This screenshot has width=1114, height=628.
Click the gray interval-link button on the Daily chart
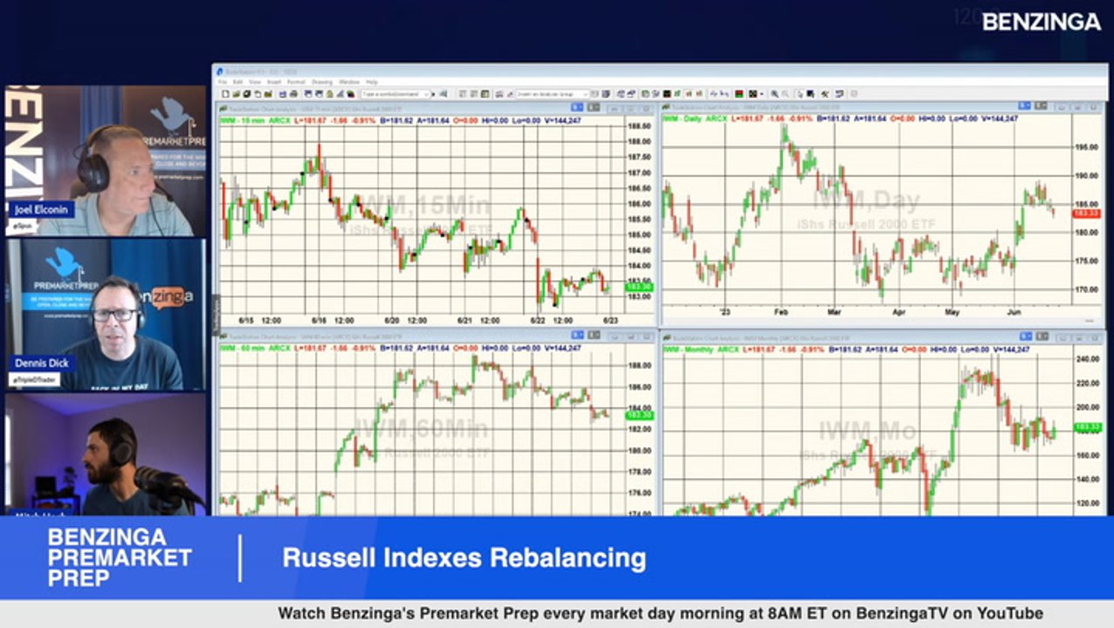[x=1041, y=106]
